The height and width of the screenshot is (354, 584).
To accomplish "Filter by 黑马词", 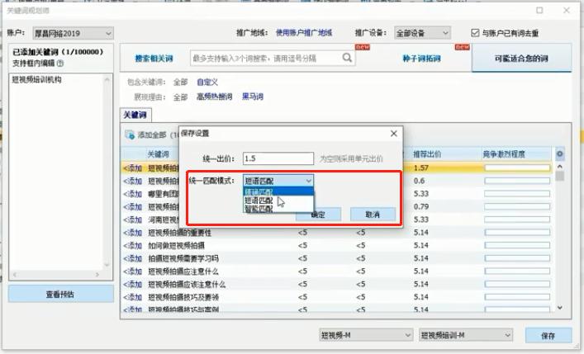I will pyautogui.click(x=253, y=97).
